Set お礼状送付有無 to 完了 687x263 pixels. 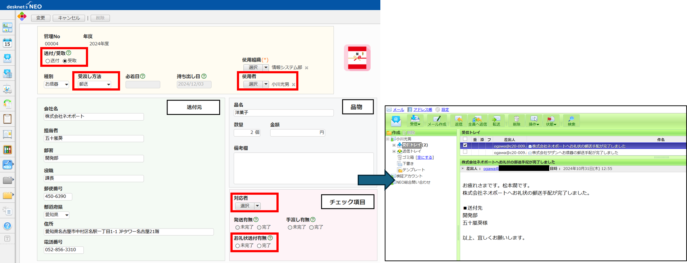(259, 246)
